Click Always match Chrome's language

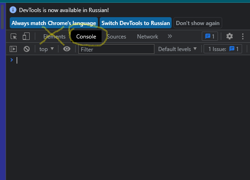[54, 23]
